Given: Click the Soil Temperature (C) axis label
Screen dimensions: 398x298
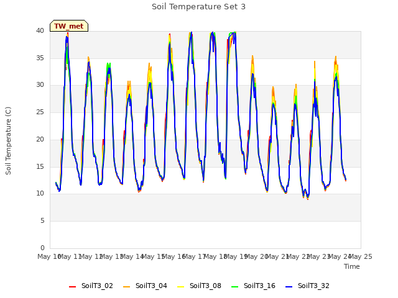Looking at the screenshot, I should click(8, 141).
